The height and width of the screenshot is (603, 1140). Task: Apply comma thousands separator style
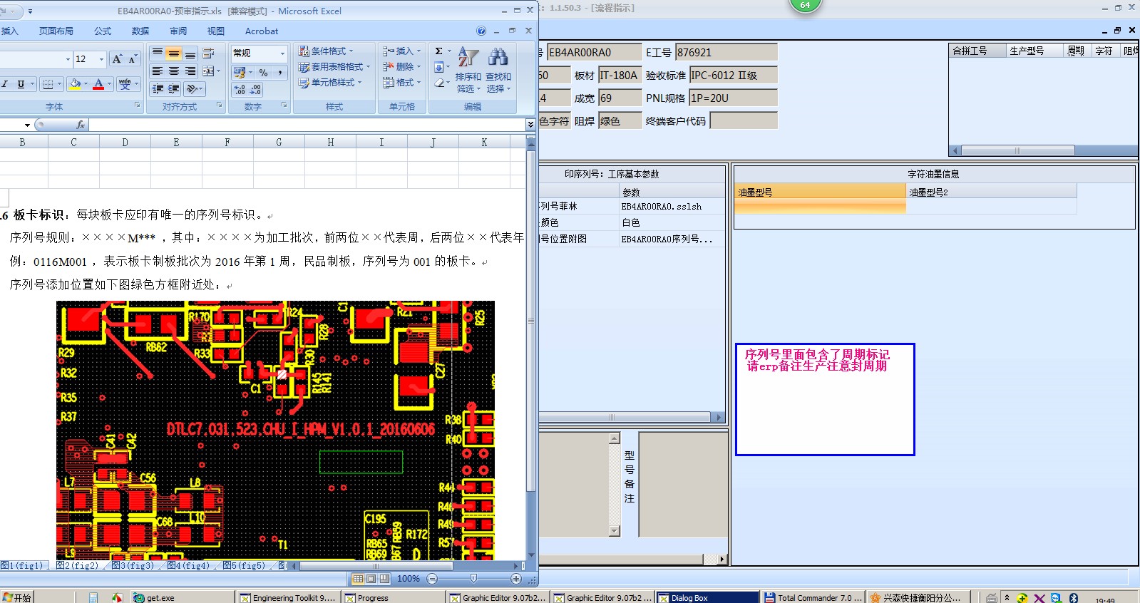click(280, 73)
